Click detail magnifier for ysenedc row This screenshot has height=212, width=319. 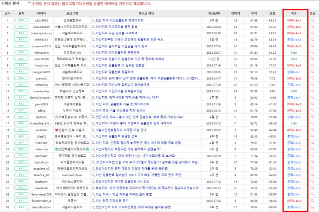(x=312, y=78)
